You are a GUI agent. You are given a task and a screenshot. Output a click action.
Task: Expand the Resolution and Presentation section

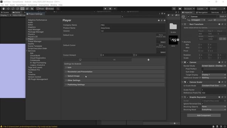(x=114, y=72)
